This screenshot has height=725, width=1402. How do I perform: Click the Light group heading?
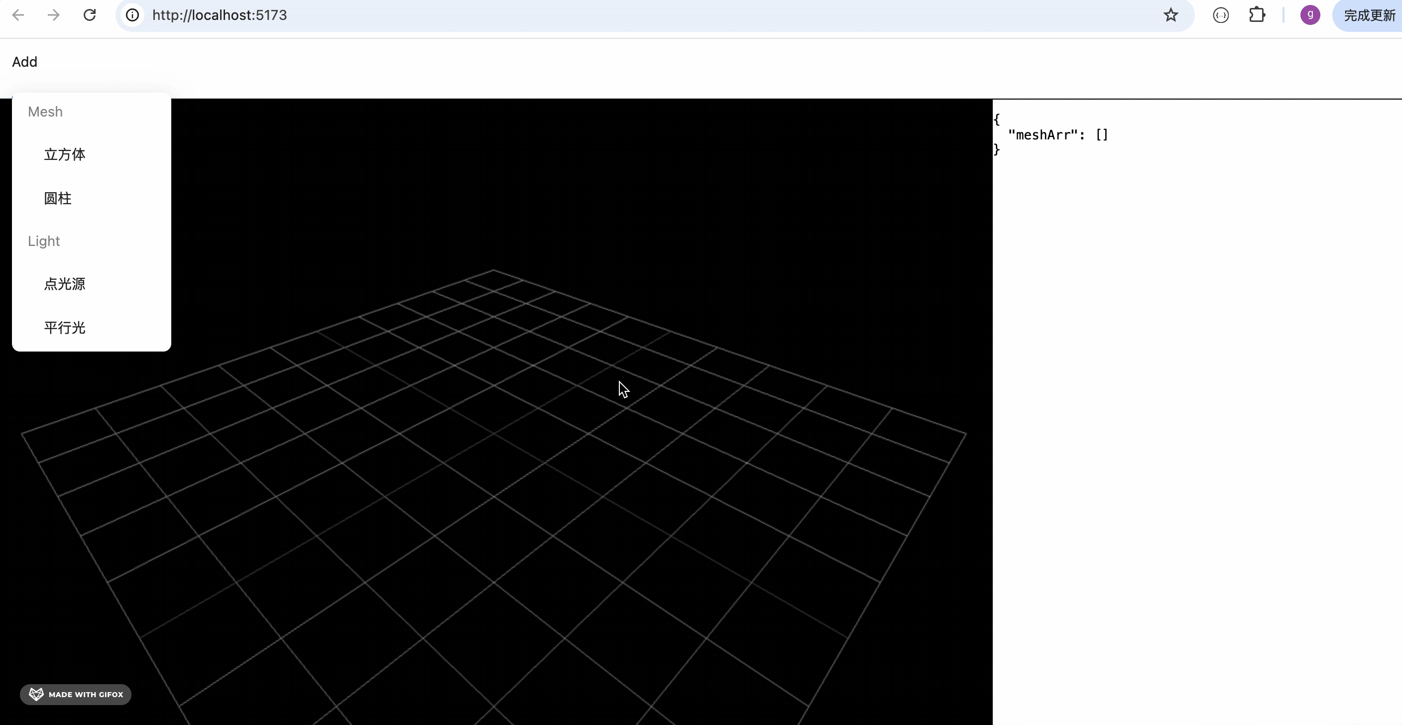[x=43, y=241]
